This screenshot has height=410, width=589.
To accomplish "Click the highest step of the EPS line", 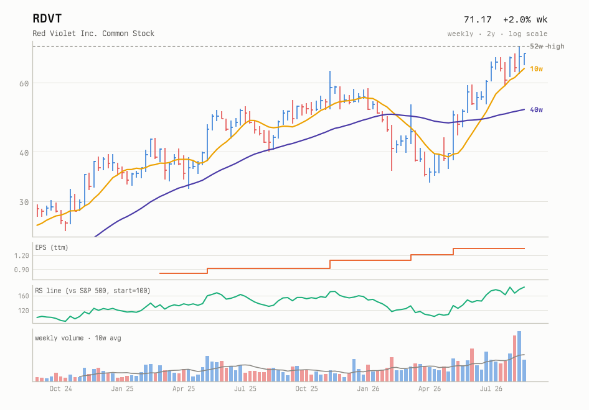I will [x=489, y=248].
